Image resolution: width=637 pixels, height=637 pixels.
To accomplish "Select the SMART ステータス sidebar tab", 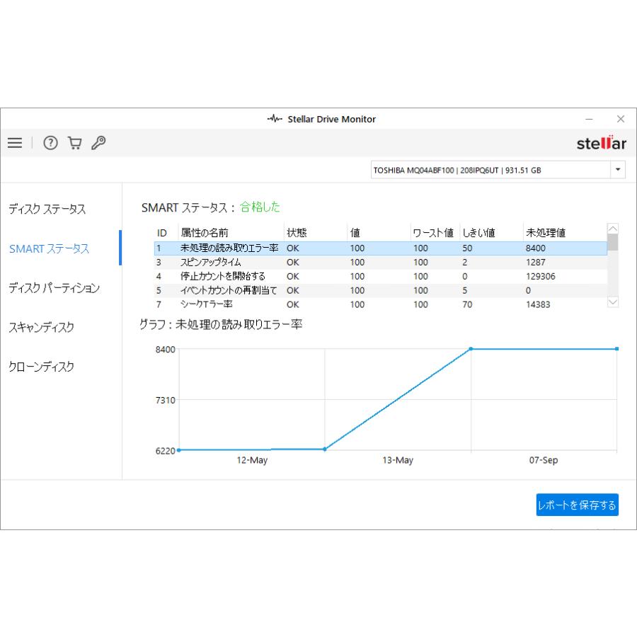I will click(x=49, y=249).
